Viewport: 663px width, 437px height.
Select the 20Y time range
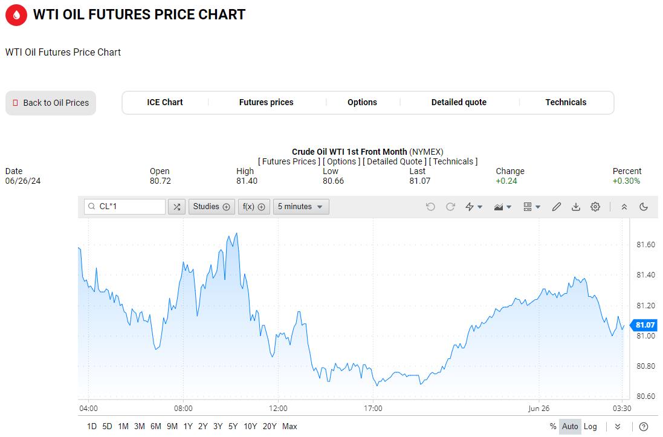click(x=270, y=427)
